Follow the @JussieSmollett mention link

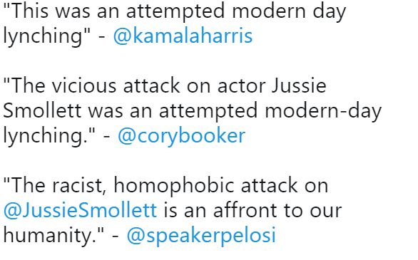[80, 211]
